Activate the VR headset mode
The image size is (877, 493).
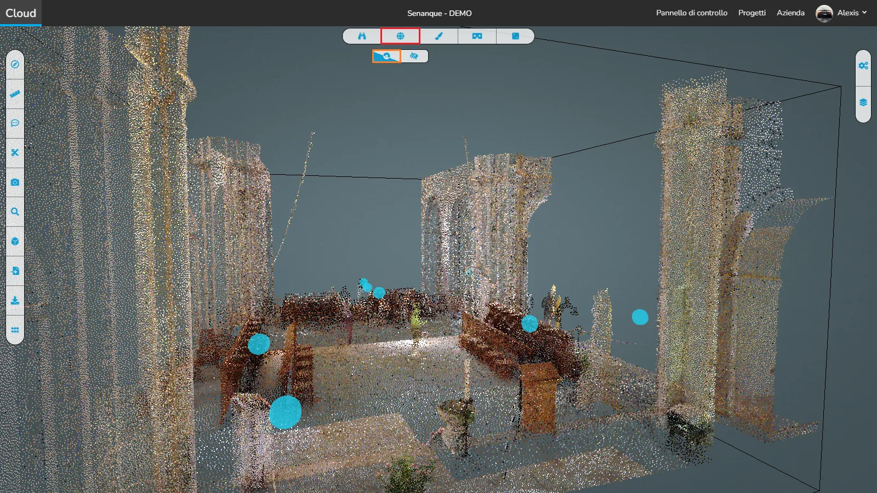(x=477, y=36)
